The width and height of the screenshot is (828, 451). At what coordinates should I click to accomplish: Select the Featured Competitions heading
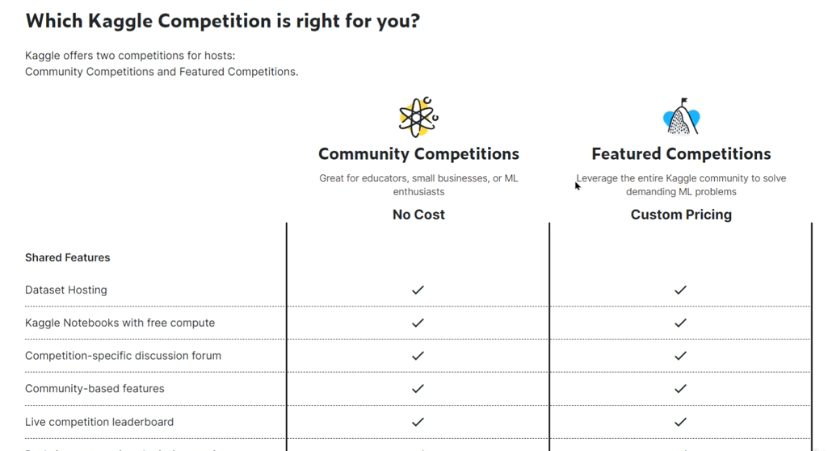[x=681, y=154]
